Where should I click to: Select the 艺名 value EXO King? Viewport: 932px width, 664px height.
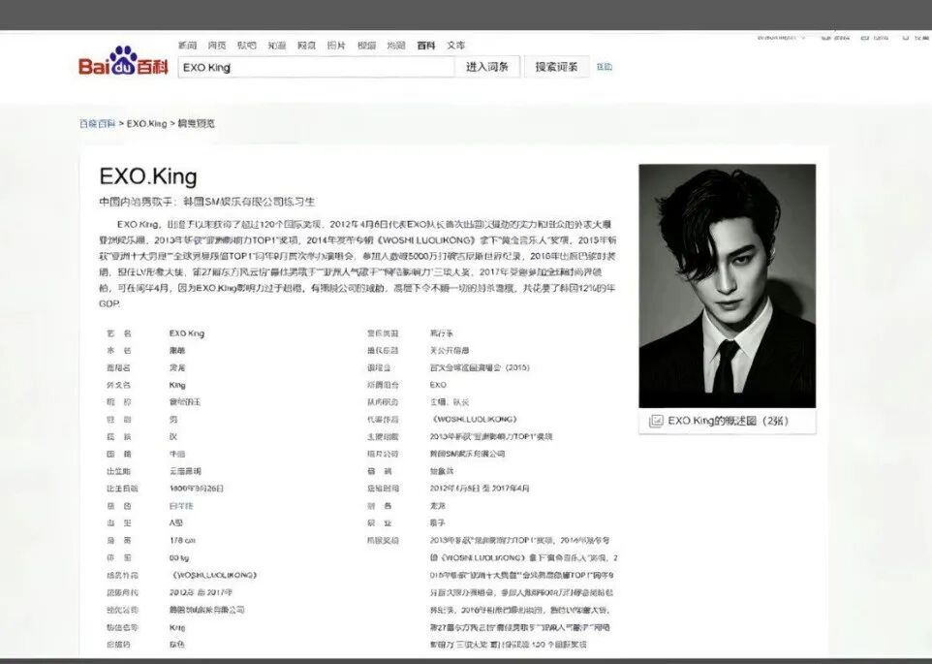pos(187,333)
